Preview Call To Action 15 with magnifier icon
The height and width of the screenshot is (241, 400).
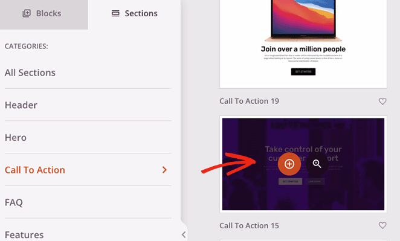(317, 164)
